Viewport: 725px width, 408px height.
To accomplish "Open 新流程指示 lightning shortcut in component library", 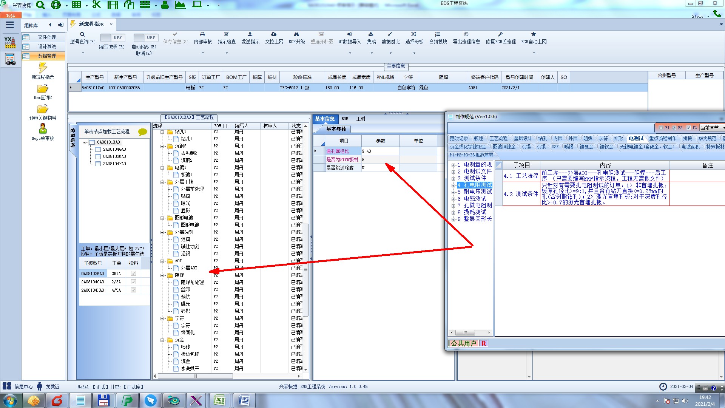I will (43, 71).
